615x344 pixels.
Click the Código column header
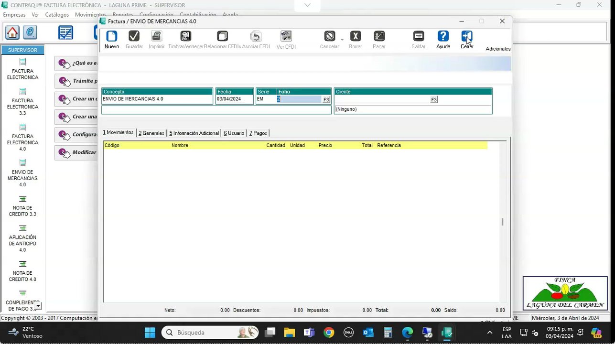112,145
